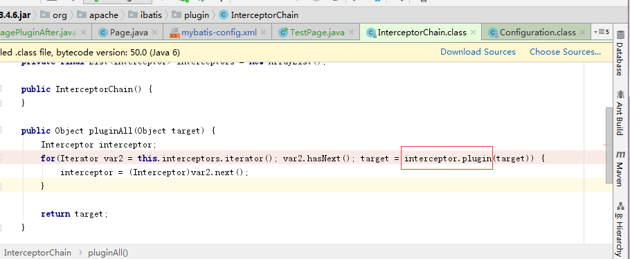Click the mybatis-config.xml file icon
Screen dimensions: 630x259
tap(174, 33)
